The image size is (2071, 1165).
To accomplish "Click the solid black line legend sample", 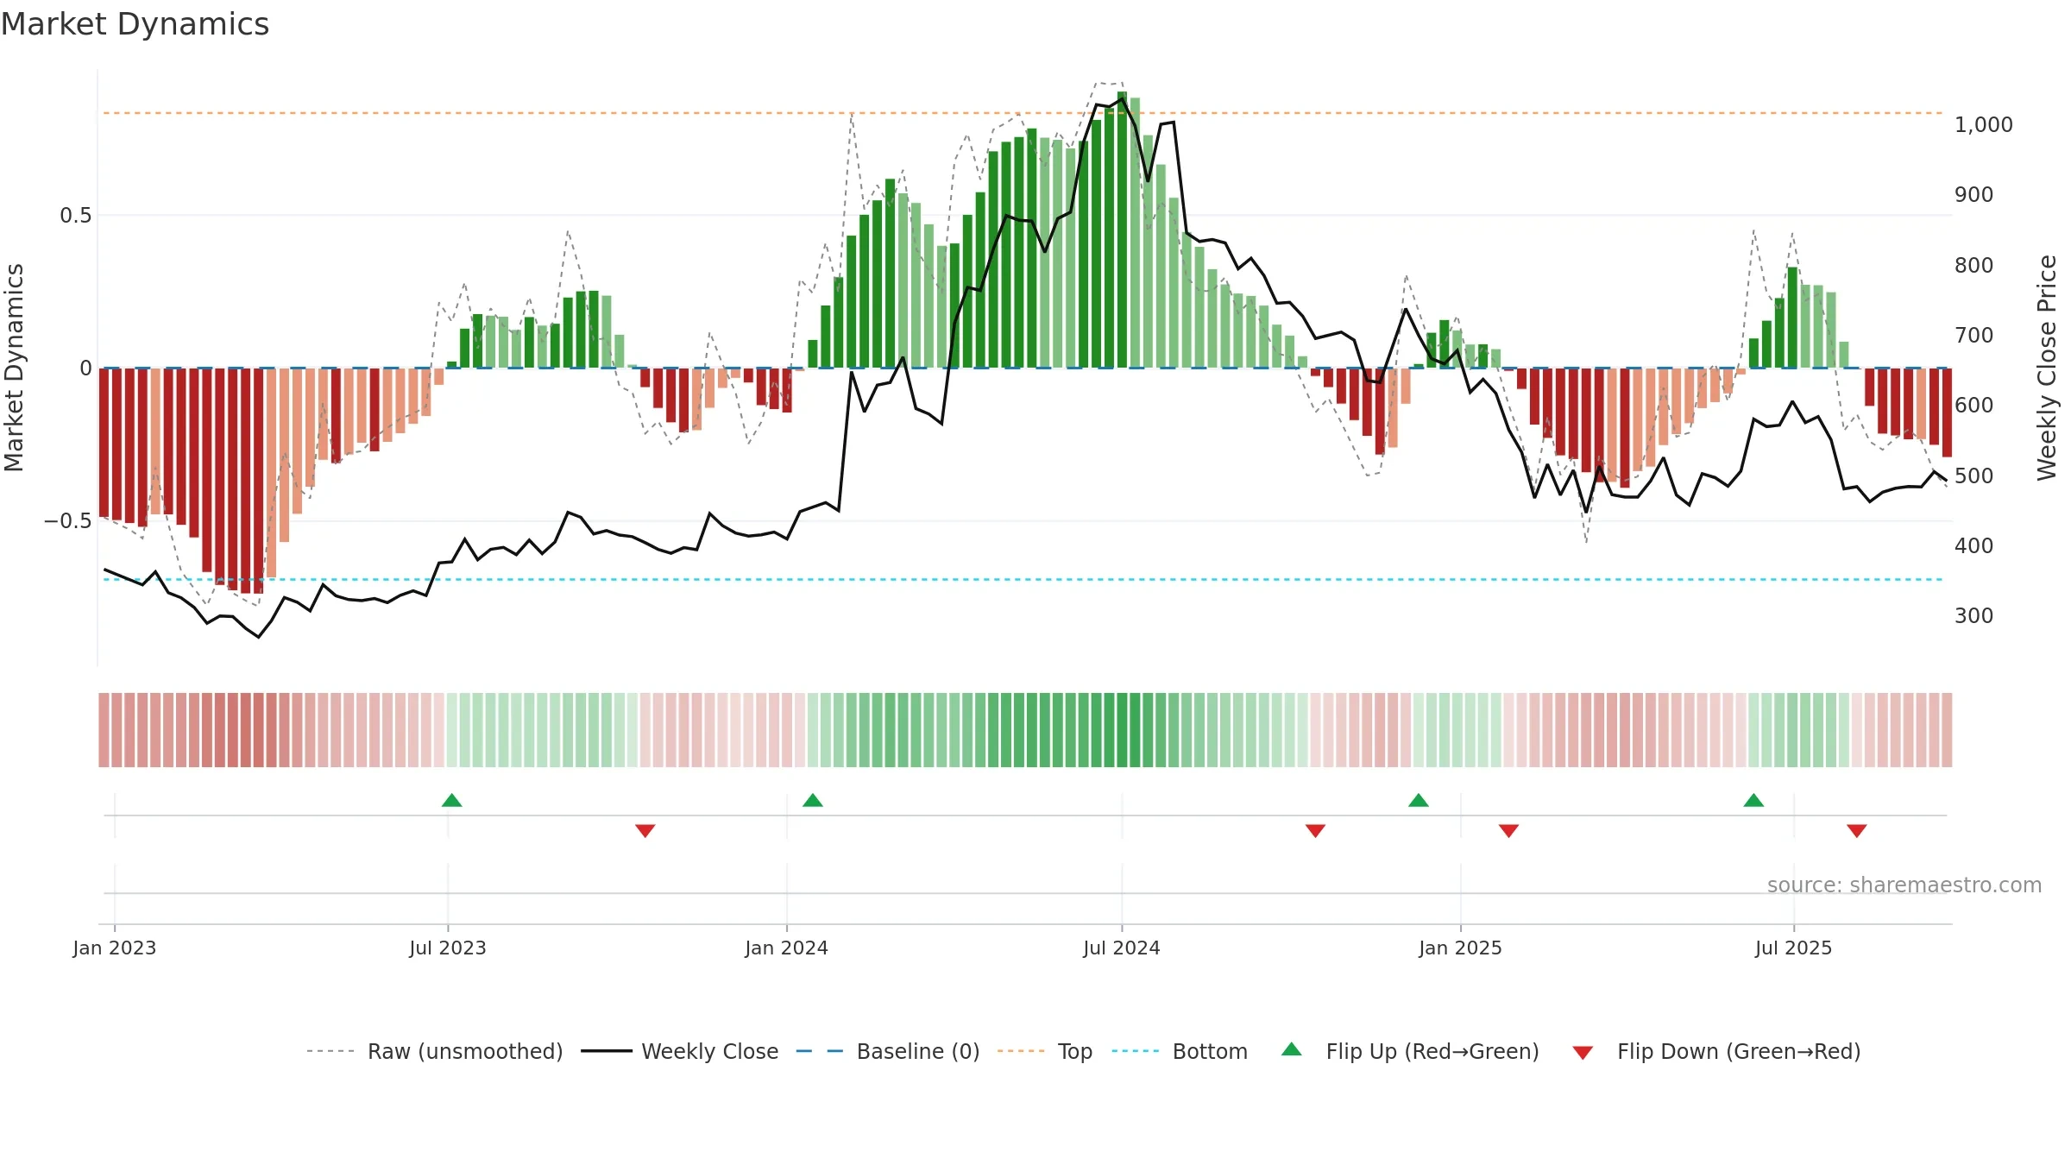I will point(607,1051).
